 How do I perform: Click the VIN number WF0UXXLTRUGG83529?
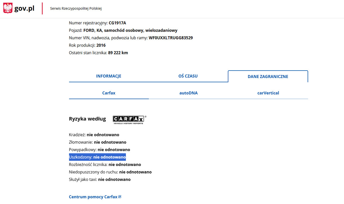pos(171,38)
